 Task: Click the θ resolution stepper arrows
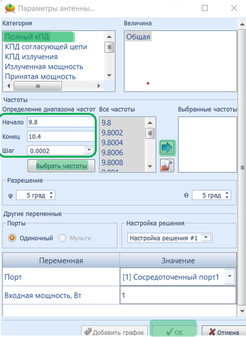click(x=227, y=196)
